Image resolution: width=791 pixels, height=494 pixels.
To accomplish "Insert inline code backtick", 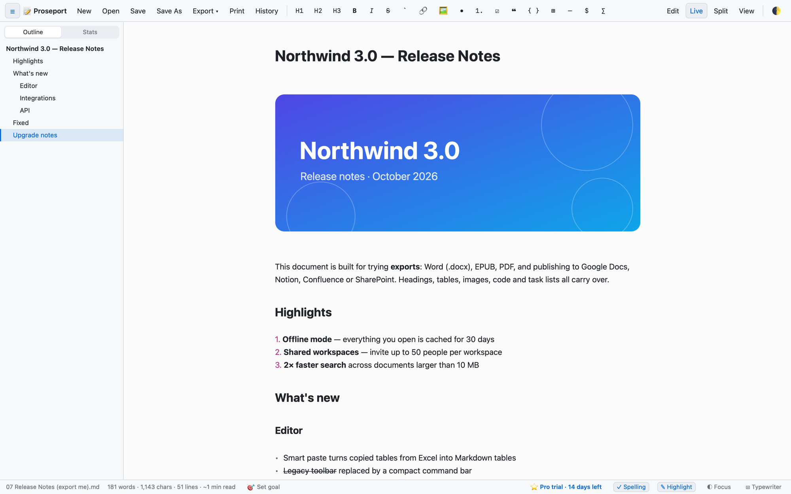I will point(405,11).
